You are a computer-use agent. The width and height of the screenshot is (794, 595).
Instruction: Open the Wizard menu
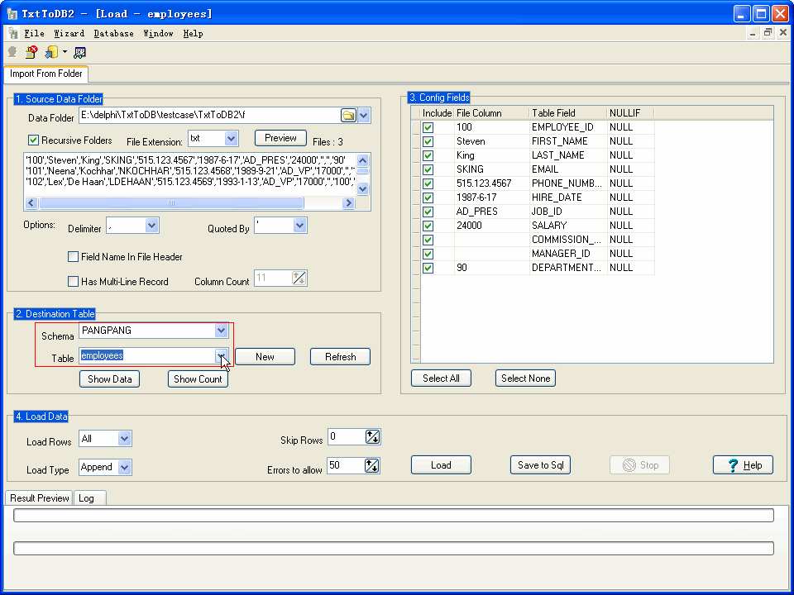tap(69, 33)
